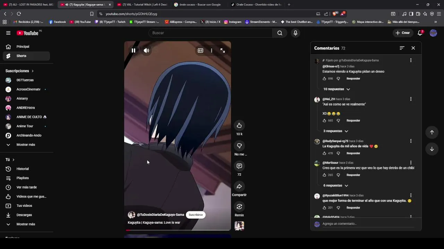
Task: Click the address bar URL
Action: [x=131, y=14]
